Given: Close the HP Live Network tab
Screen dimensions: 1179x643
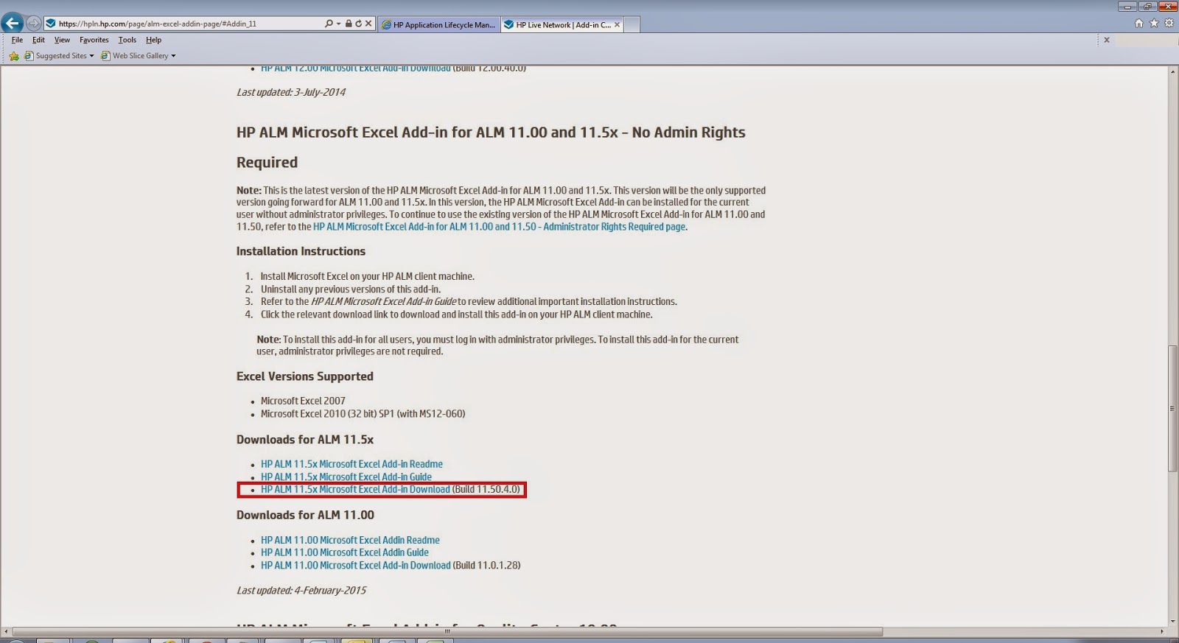Looking at the screenshot, I should 618,24.
